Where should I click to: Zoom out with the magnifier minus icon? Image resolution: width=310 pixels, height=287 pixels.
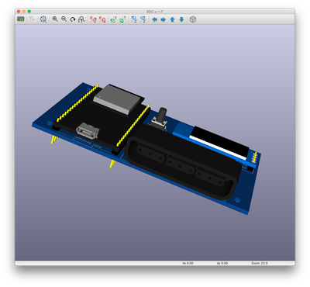point(64,19)
